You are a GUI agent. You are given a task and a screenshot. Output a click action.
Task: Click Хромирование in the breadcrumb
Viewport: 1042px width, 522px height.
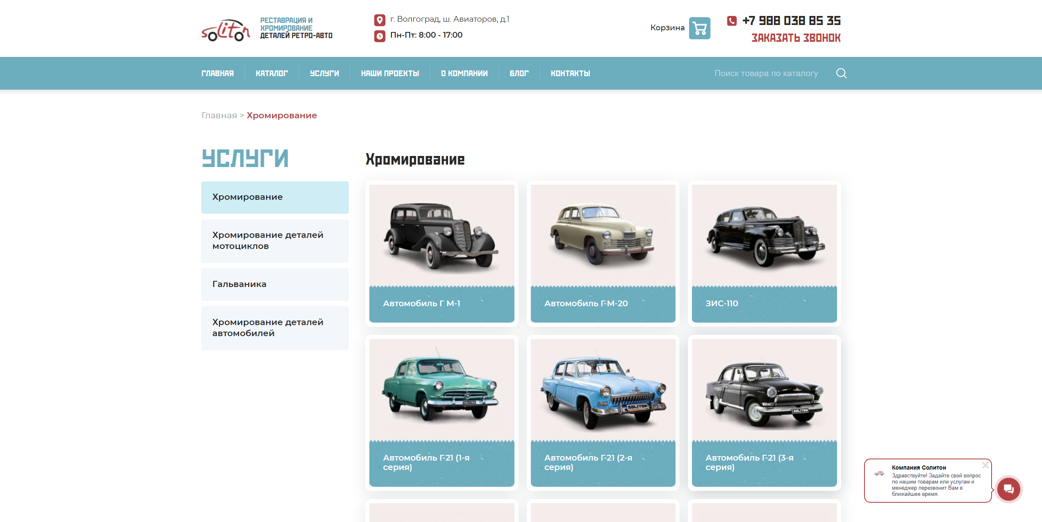(282, 115)
